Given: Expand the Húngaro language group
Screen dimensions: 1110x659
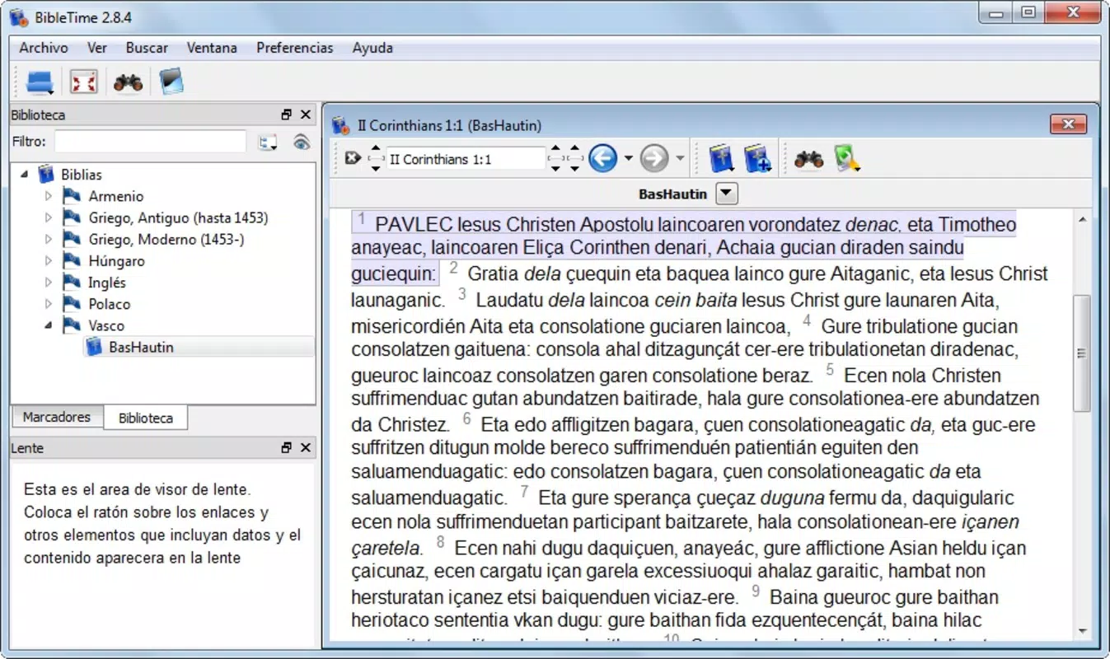Looking at the screenshot, I should 48,260.
